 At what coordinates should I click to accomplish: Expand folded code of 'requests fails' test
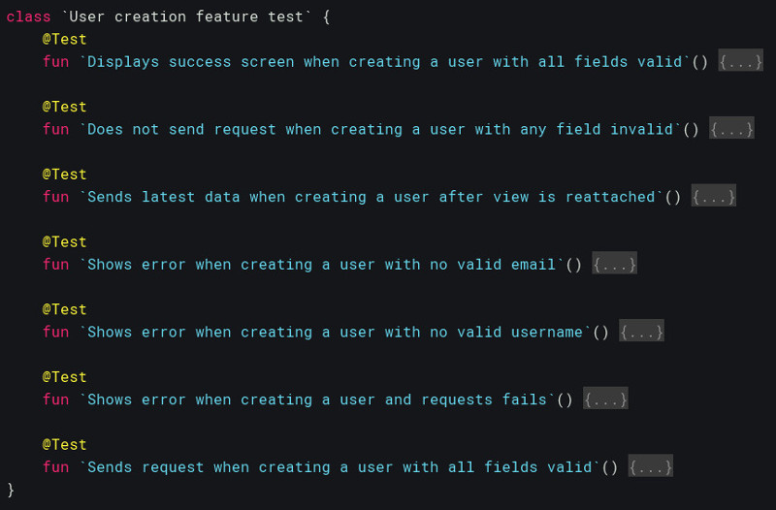(x=605, y=399)
